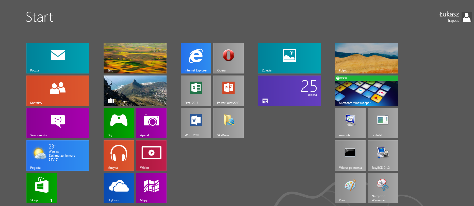
Task: Launch Narzędzie Wycinanie snipping tool
Action: point(383,188)
